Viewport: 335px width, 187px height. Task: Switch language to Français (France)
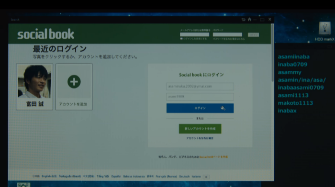click(167, 176)
